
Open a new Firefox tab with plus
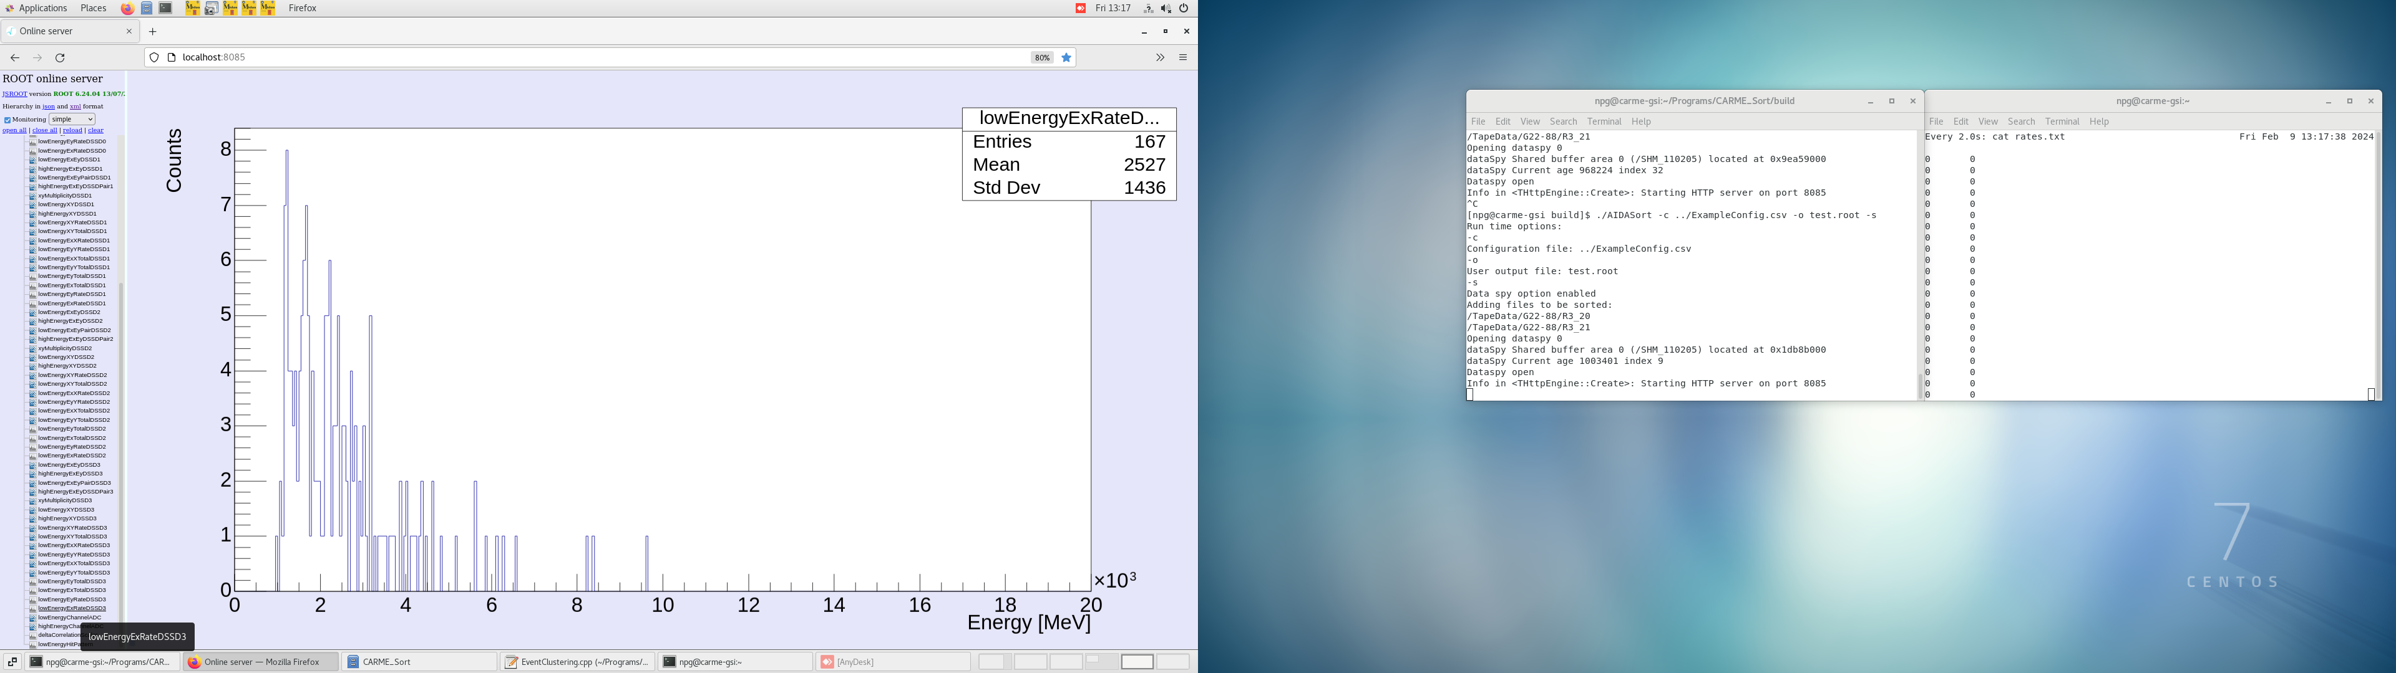point(152,32)
